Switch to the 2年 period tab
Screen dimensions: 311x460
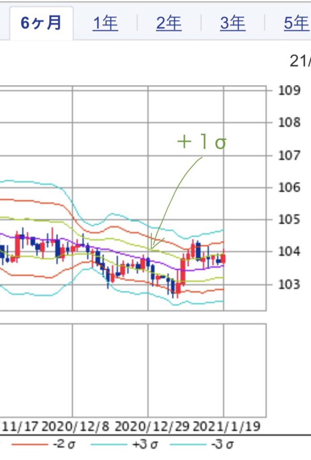pyautogui.click(x=169, y=23)
